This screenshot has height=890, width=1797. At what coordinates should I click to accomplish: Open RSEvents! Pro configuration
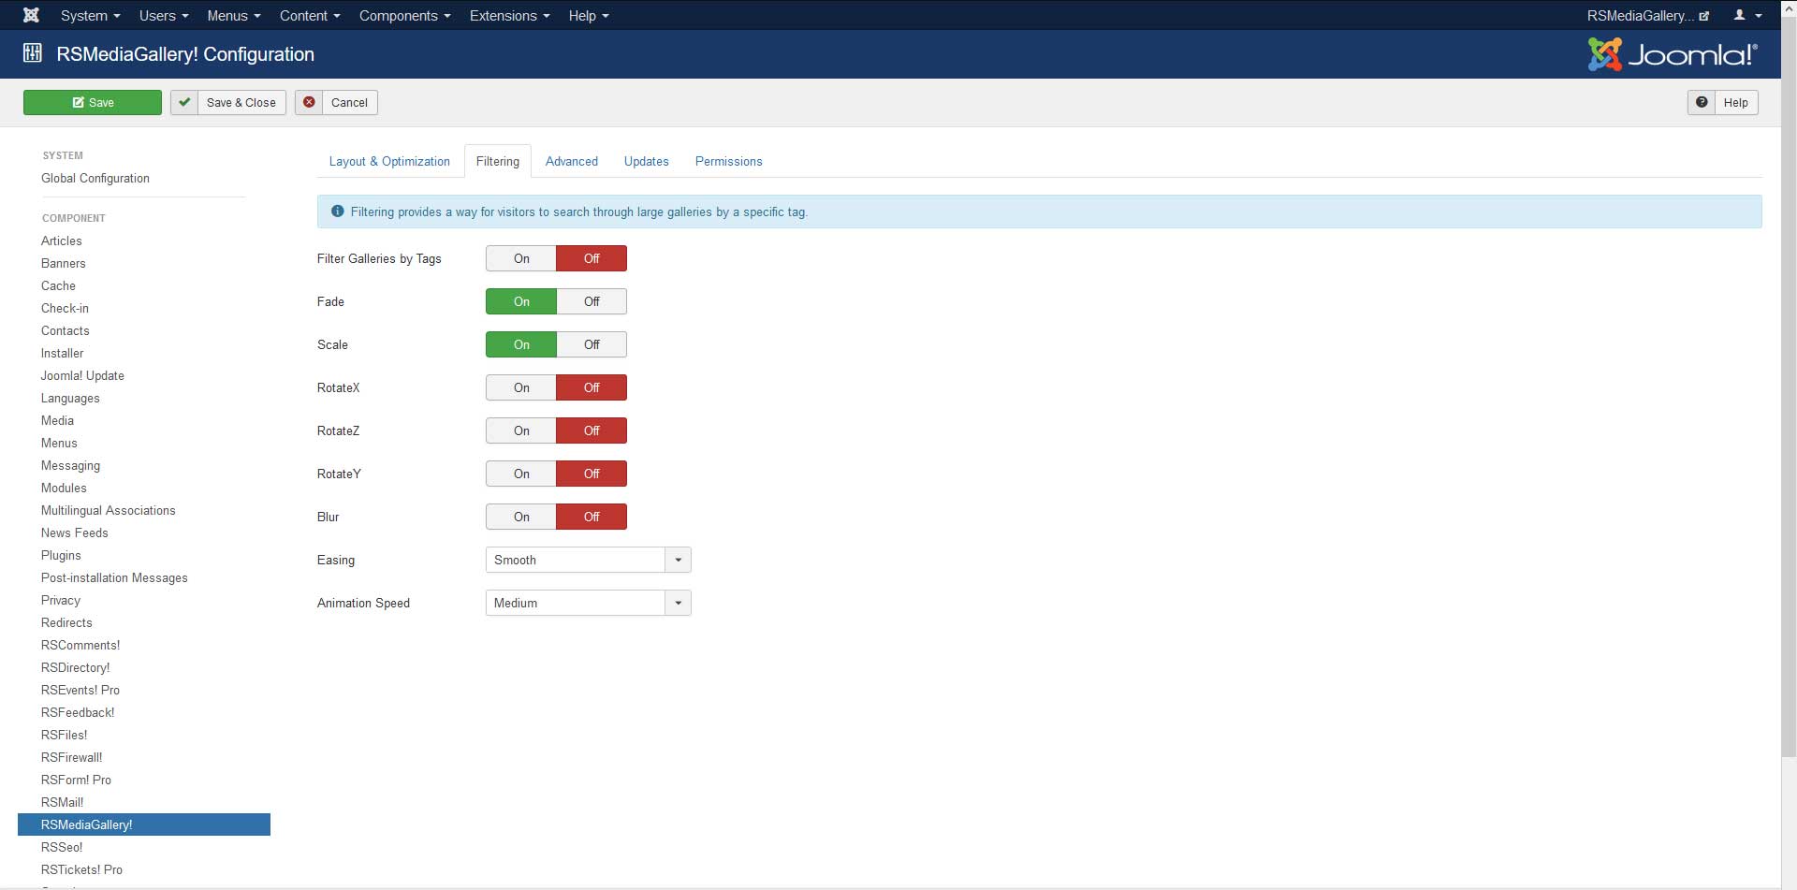point(80,690)
